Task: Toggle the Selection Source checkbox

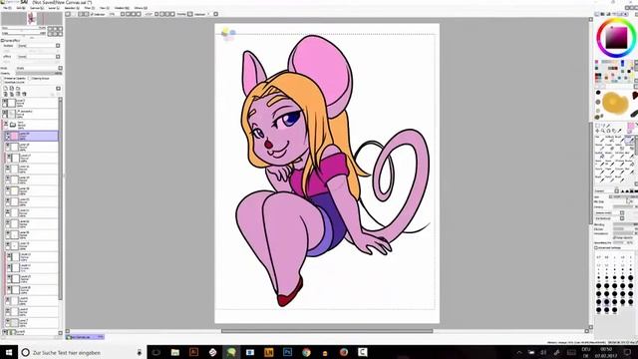Action: tap(2, 82)
